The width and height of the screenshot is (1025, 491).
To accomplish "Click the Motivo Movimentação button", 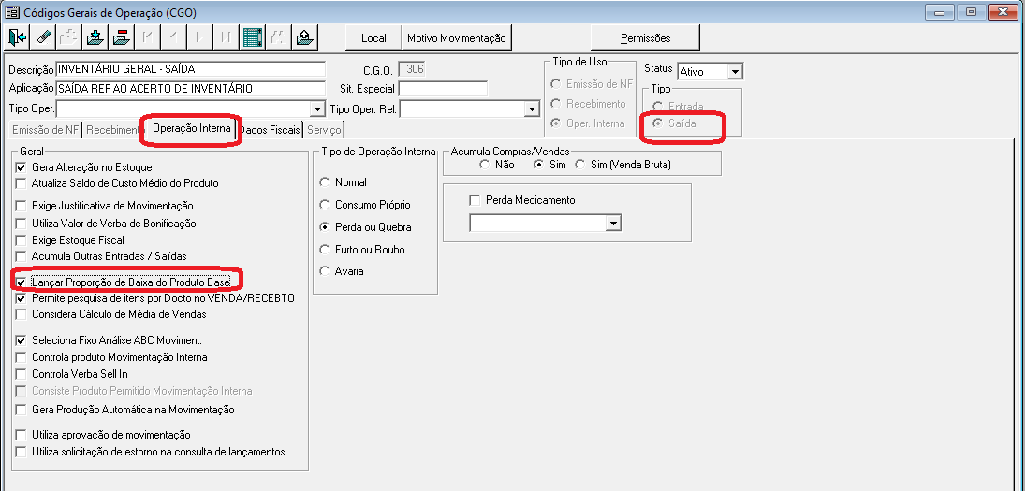I will [456, 37].
